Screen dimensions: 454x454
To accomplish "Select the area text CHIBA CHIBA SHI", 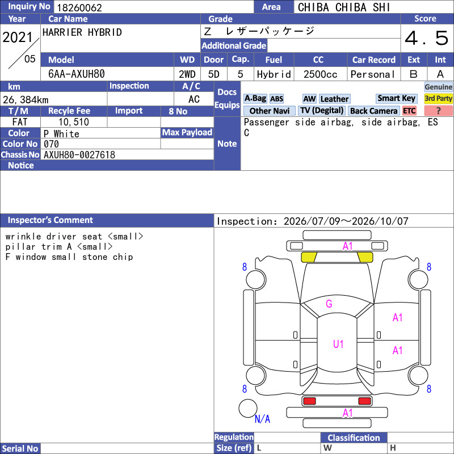I will tap(344, 7).
